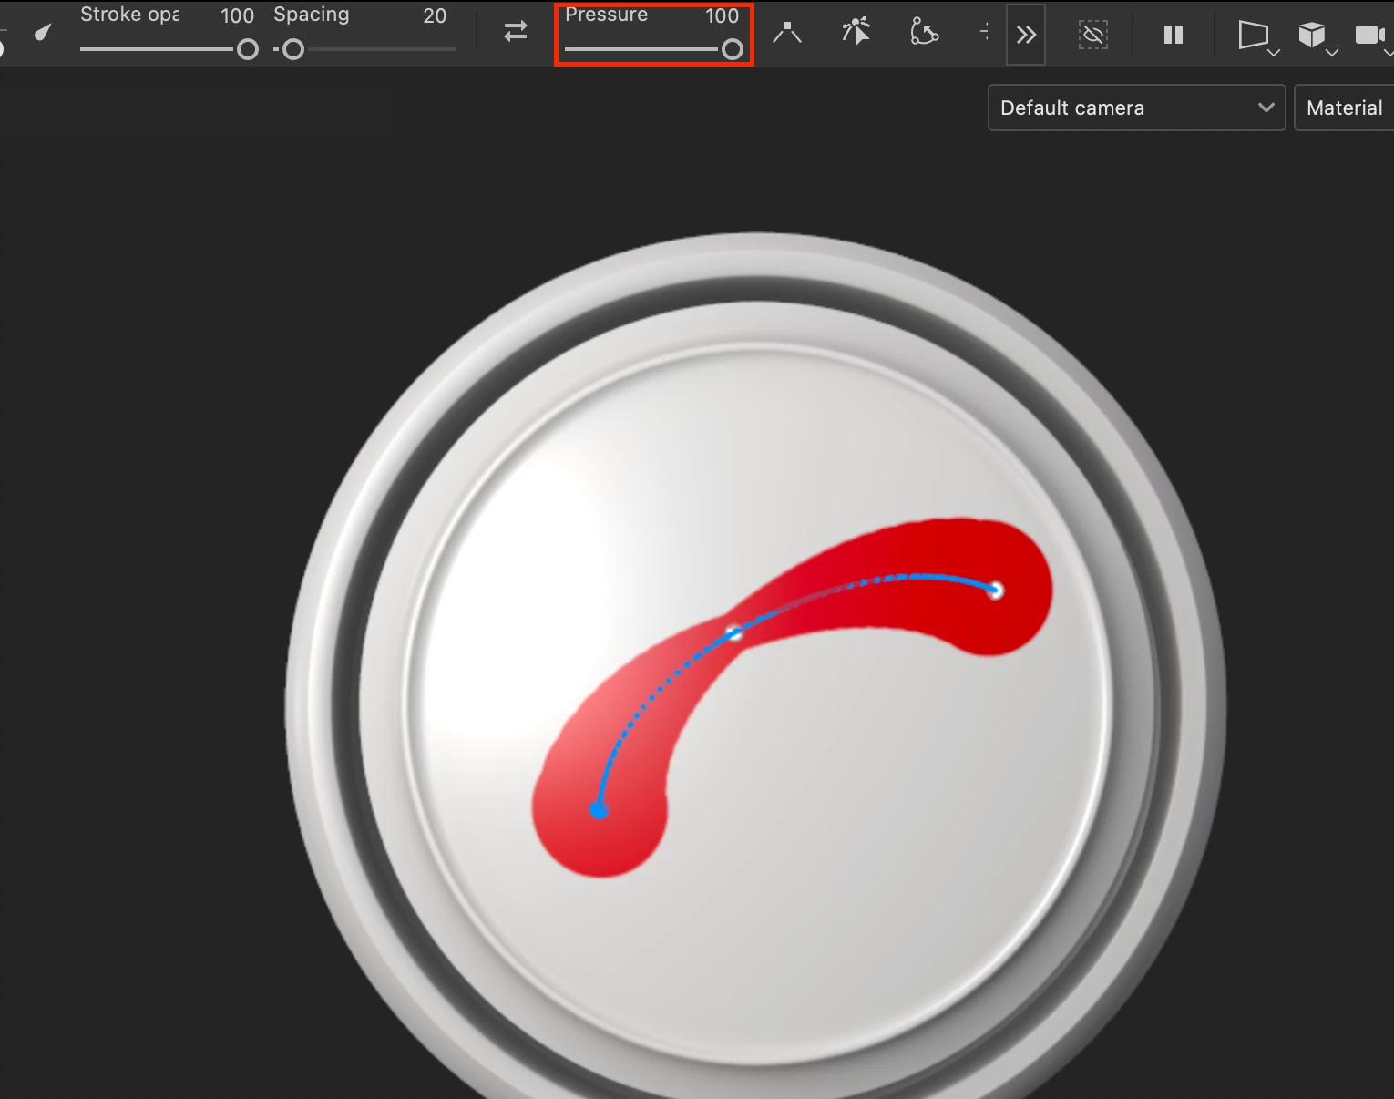Click the pause engine computation button
The image size is (1394, 1099).
(x=1174, y=35)
